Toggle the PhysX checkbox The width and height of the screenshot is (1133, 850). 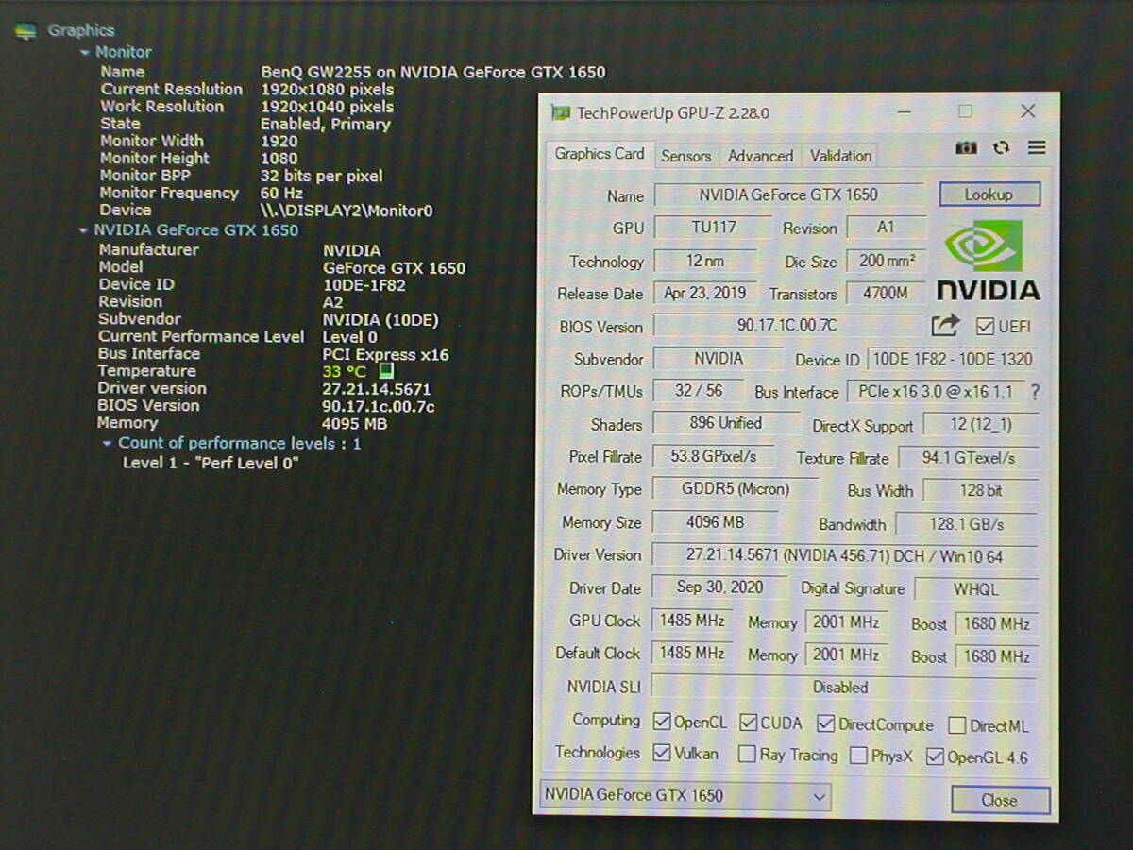[x=859, y=756]
